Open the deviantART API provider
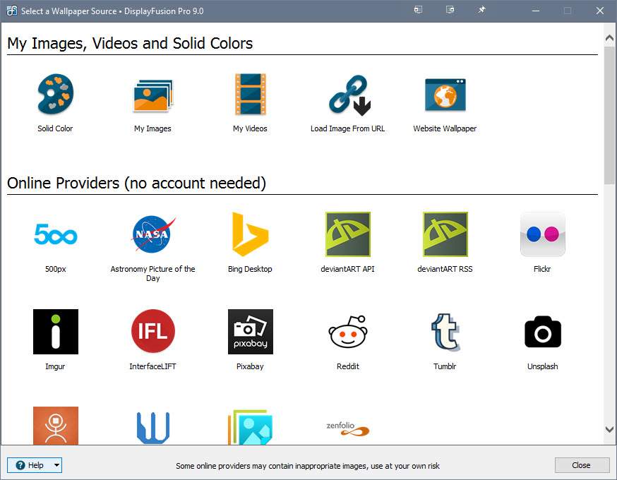The width and height of the screenshot is (617, 480). click(347, 234)
